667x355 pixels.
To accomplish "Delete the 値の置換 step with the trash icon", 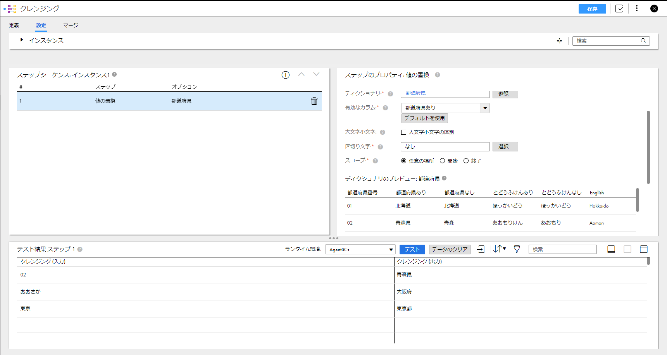I will tap(314, 101).
